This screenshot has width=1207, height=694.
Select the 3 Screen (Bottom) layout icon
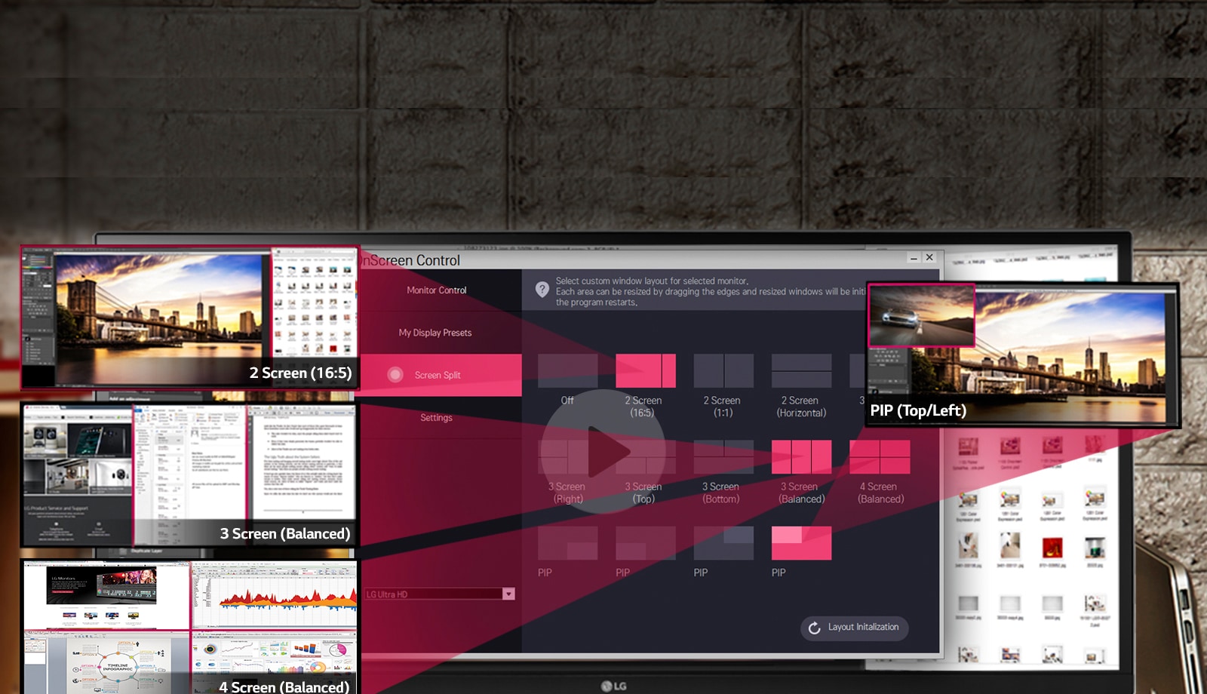tap(723, 456)
